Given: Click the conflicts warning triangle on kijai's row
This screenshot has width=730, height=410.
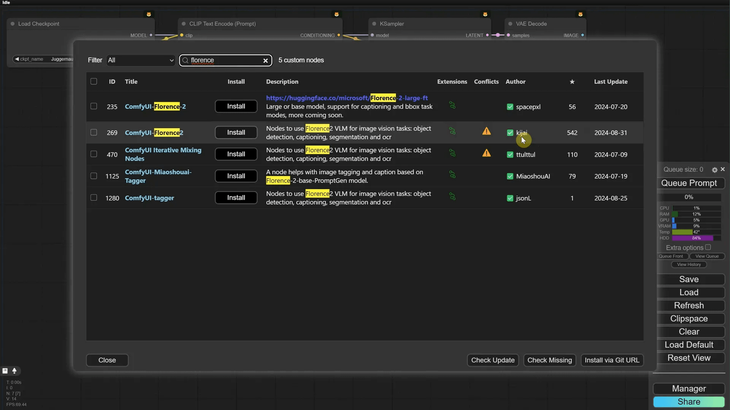Looking at the screenshot, I should point(487,131).
